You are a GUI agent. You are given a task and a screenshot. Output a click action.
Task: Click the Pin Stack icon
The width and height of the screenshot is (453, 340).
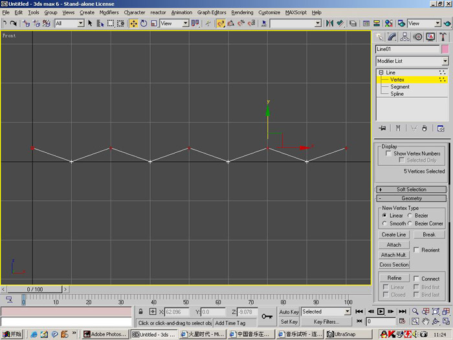tap(382, 128)
